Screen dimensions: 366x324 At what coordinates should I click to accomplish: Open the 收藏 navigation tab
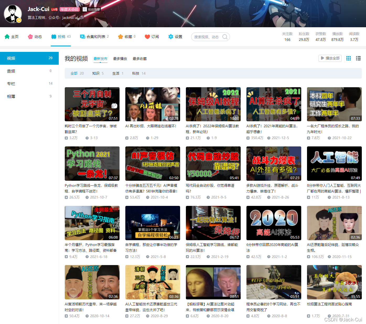[127, 37]
